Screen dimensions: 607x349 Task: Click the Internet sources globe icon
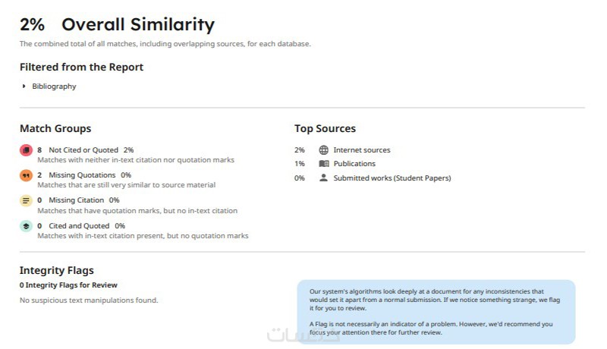324,150
